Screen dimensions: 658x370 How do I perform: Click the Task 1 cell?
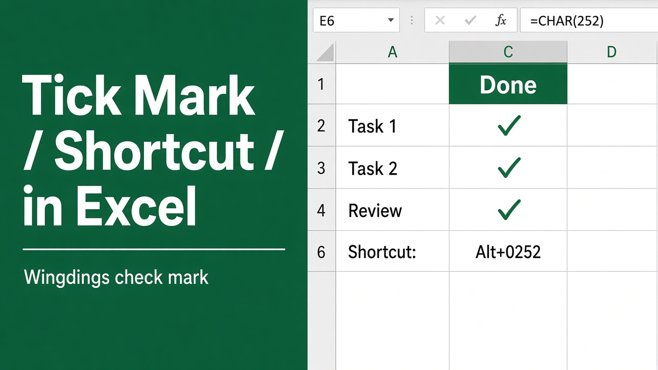[392, 125]
